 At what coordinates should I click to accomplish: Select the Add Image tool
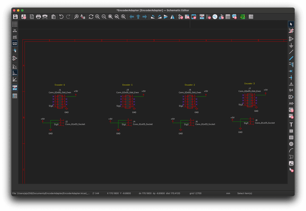pyautogui.click(x=291, y=163)
